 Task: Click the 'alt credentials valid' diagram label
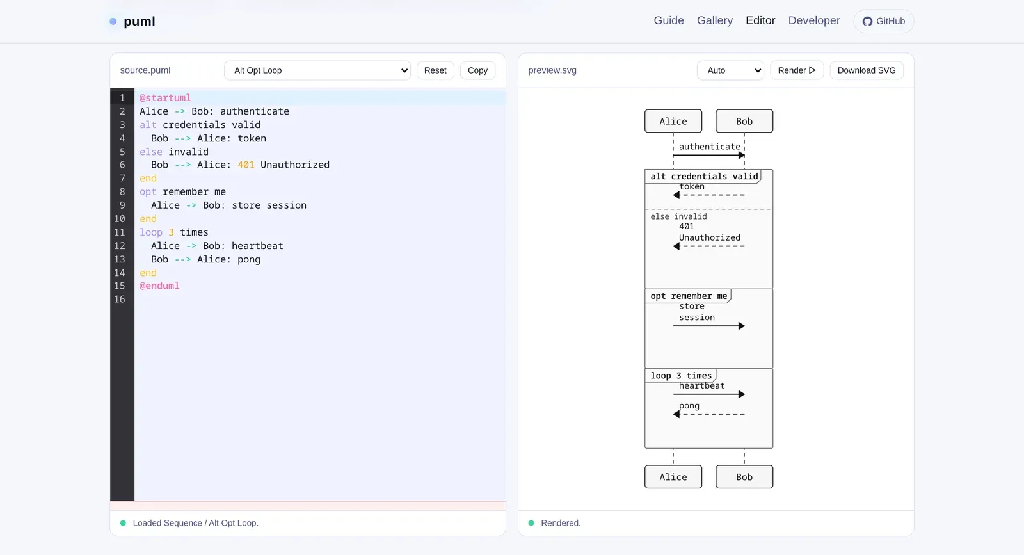[704, 176]
